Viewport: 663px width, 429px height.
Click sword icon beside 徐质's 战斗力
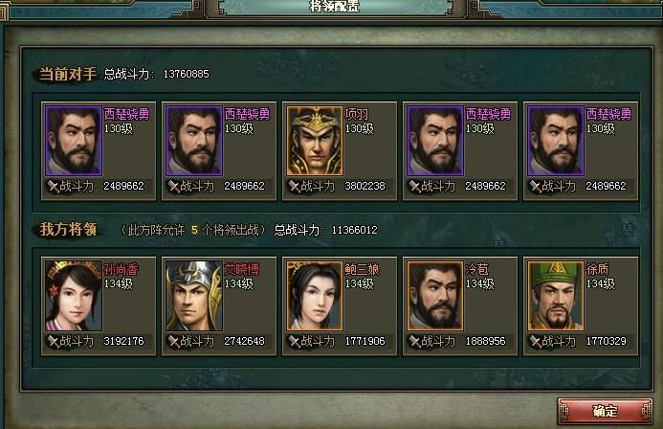[x=535, y=342]
